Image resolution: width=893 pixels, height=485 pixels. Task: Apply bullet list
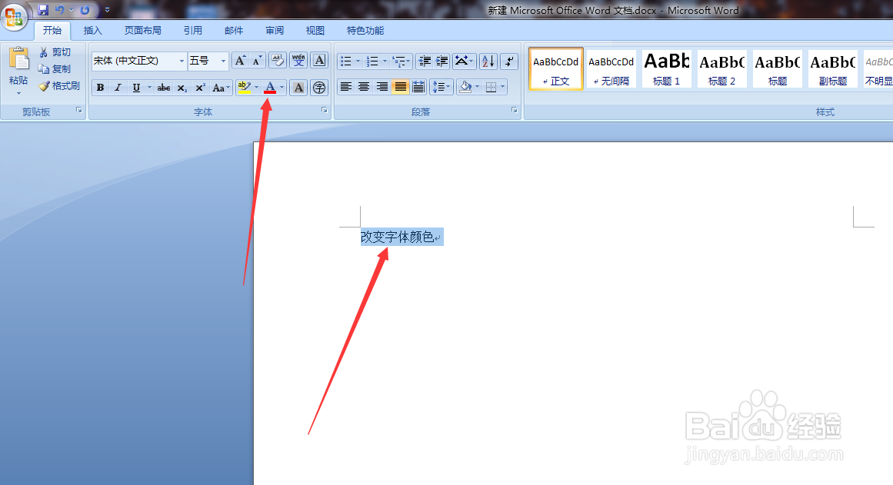click(x=345, y=61)
